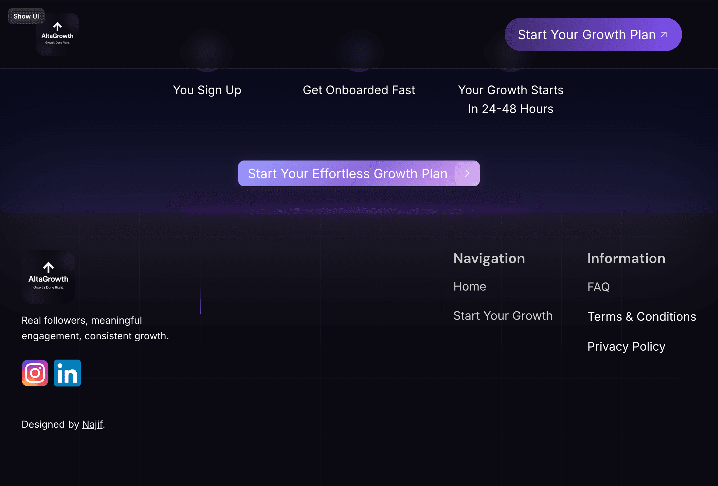Click the Navigation footer heading

tap(489, 258)
